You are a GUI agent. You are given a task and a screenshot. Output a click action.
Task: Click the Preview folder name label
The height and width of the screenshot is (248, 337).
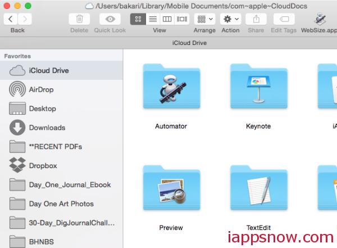tap(171, 228)
